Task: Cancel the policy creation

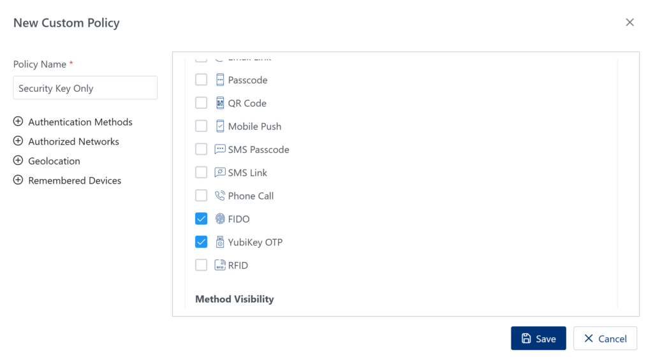Action: point(605,338)
